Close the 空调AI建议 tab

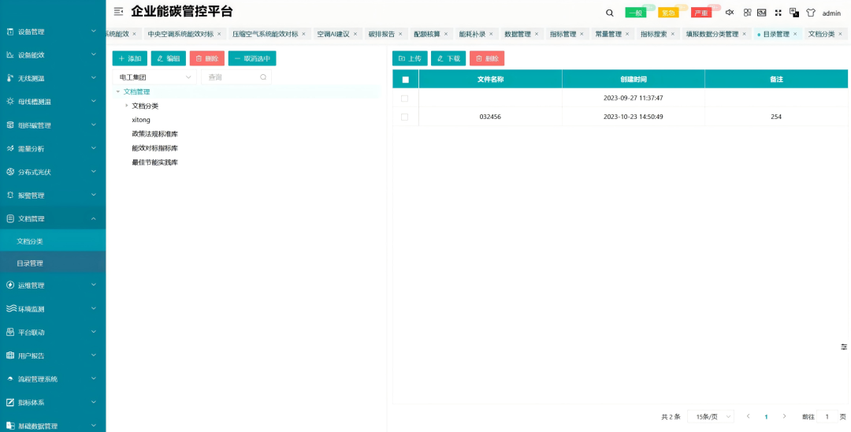point(355,34)
